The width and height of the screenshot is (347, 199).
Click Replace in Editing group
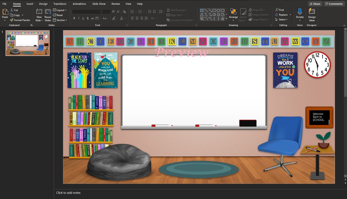tap(283, 15)
